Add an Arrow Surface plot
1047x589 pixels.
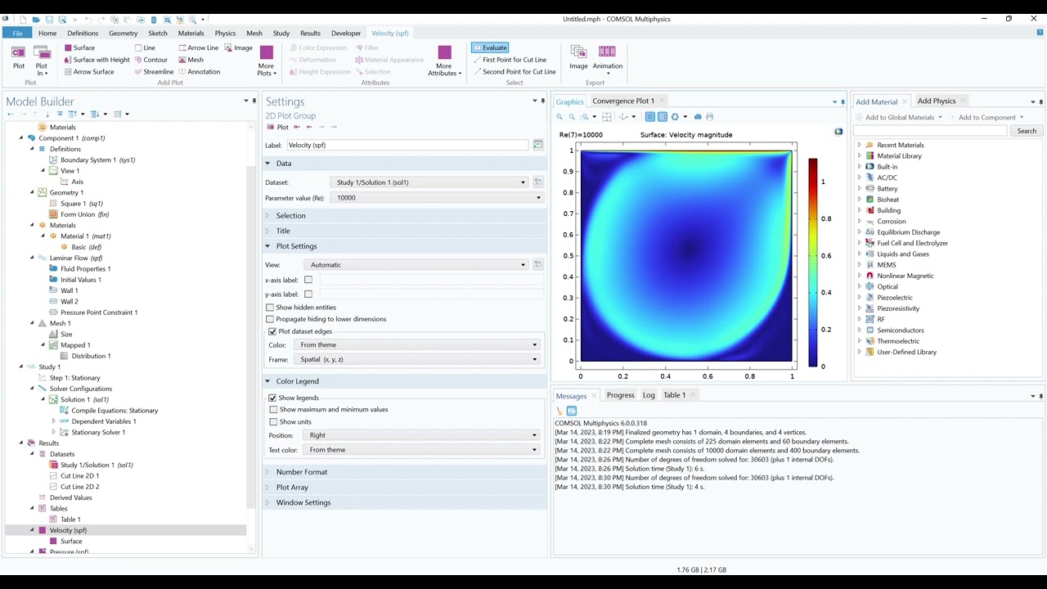coord(88,72)
